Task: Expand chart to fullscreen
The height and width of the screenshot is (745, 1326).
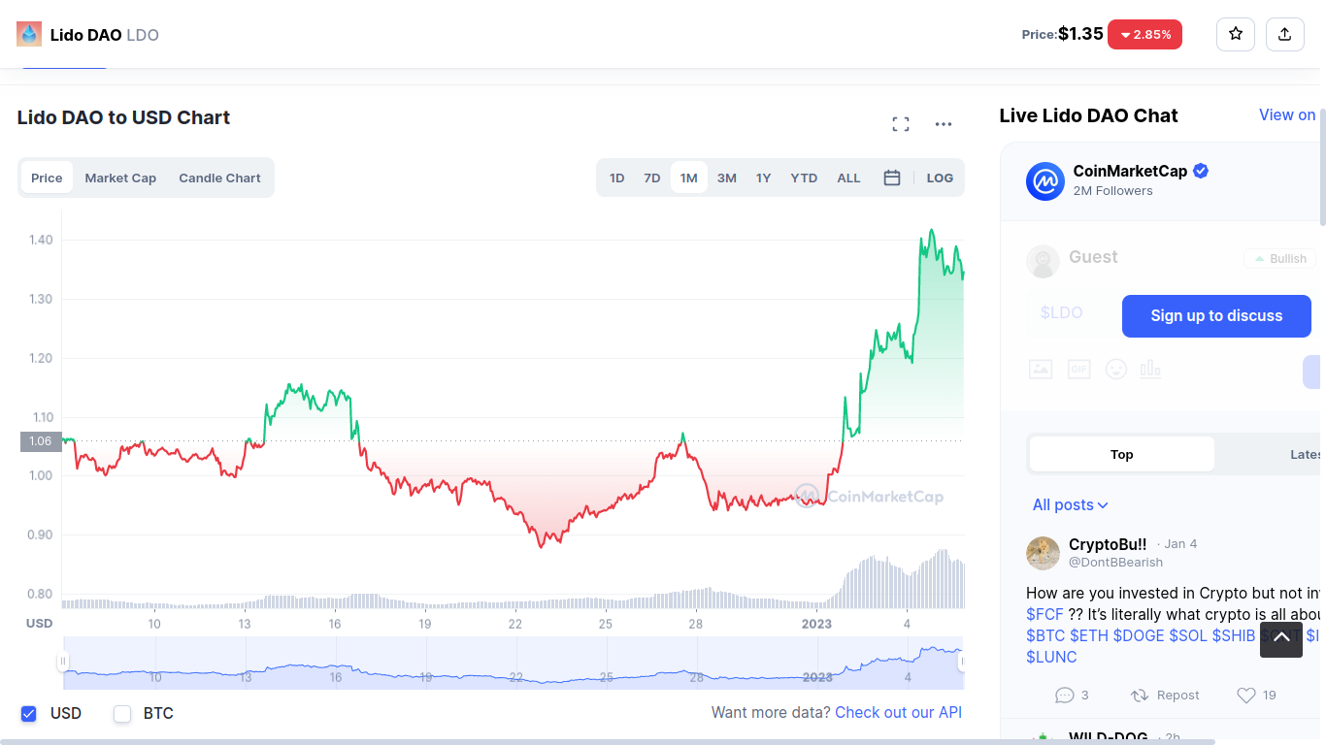Action: [x=901, y=124]
